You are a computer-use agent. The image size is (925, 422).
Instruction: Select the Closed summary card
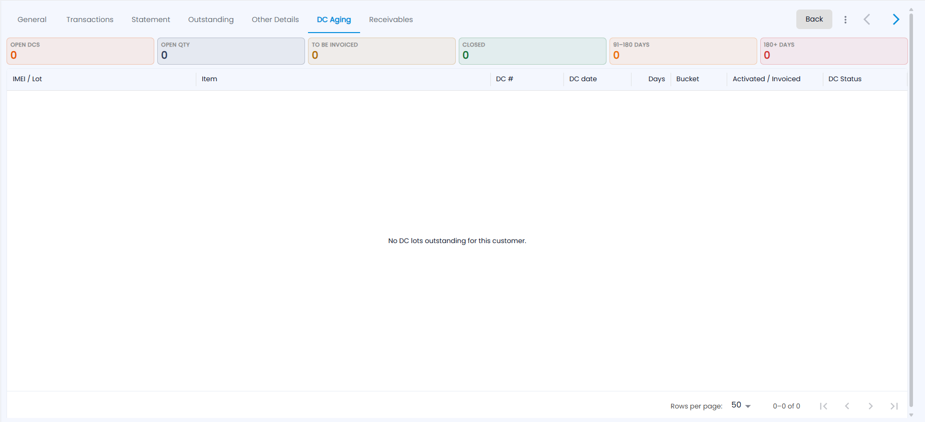point(532,51)
